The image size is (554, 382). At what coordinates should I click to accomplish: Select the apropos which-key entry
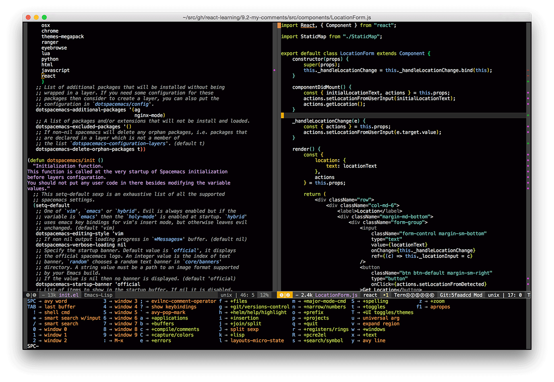coord(440,307)
